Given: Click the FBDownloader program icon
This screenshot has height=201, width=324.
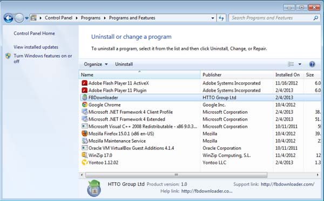Looking at the screenshot, I should tap(85, 98).
